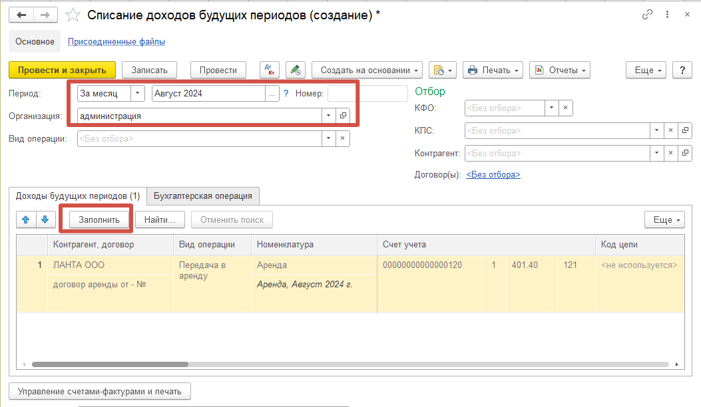Click the Отменить поиск button
This screenshot has height=407, width=701.
(x=232, y=219)
